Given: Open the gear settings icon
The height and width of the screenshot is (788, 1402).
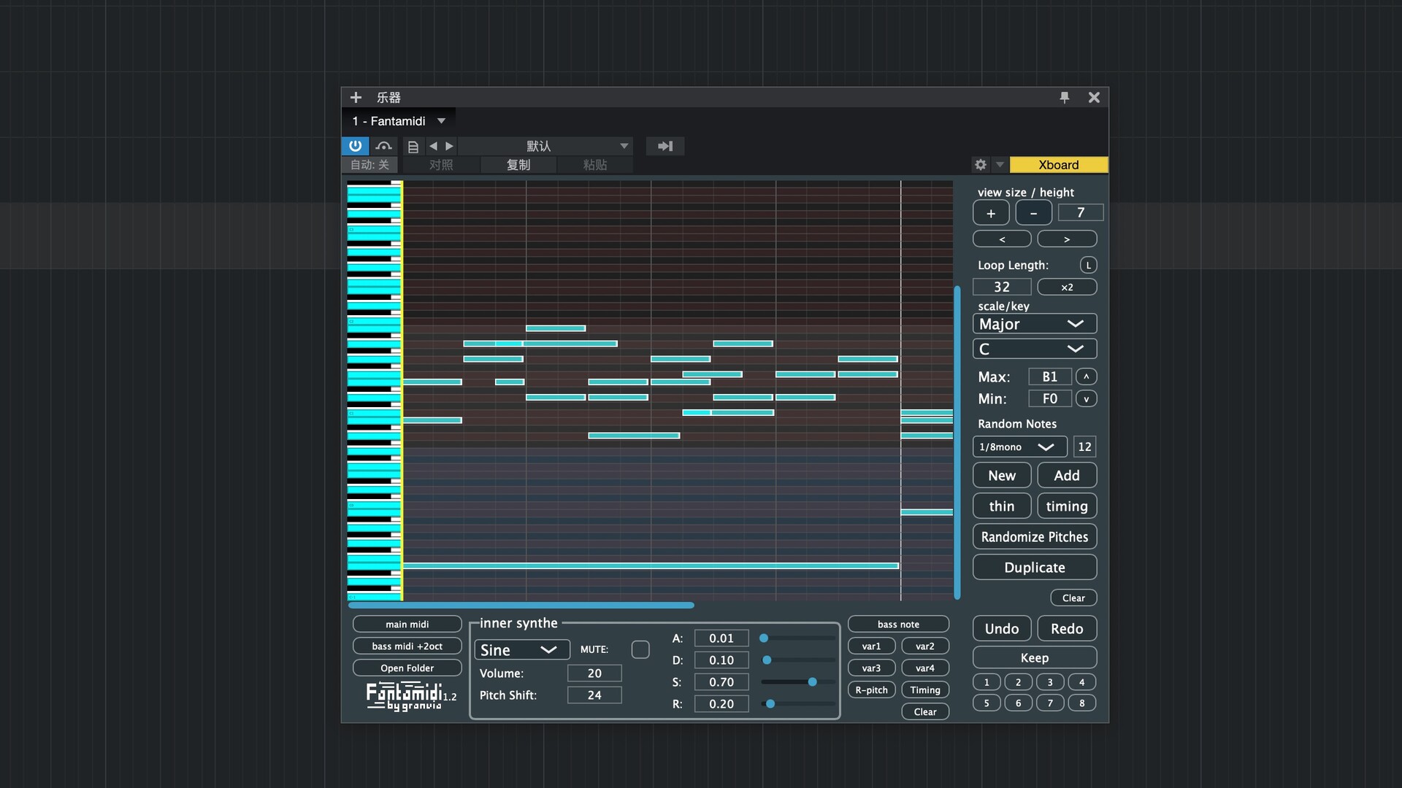Looking at the screenshot, I should click(981, 165).
